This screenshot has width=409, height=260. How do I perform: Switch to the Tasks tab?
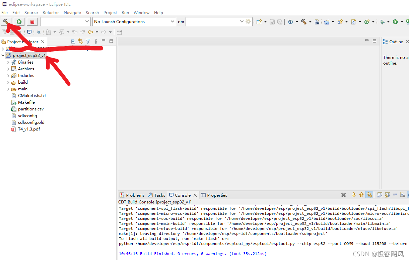click(157, 195)
